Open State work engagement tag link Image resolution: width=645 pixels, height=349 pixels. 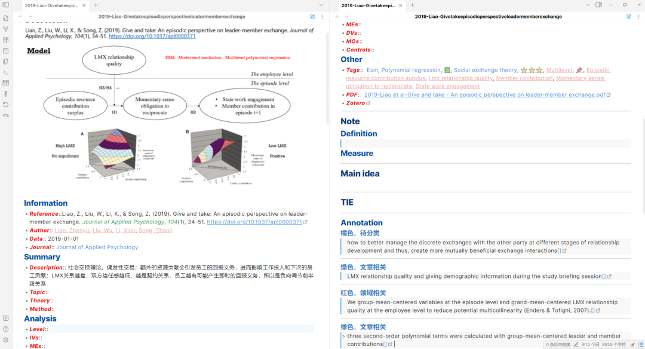tap(447, 87)
